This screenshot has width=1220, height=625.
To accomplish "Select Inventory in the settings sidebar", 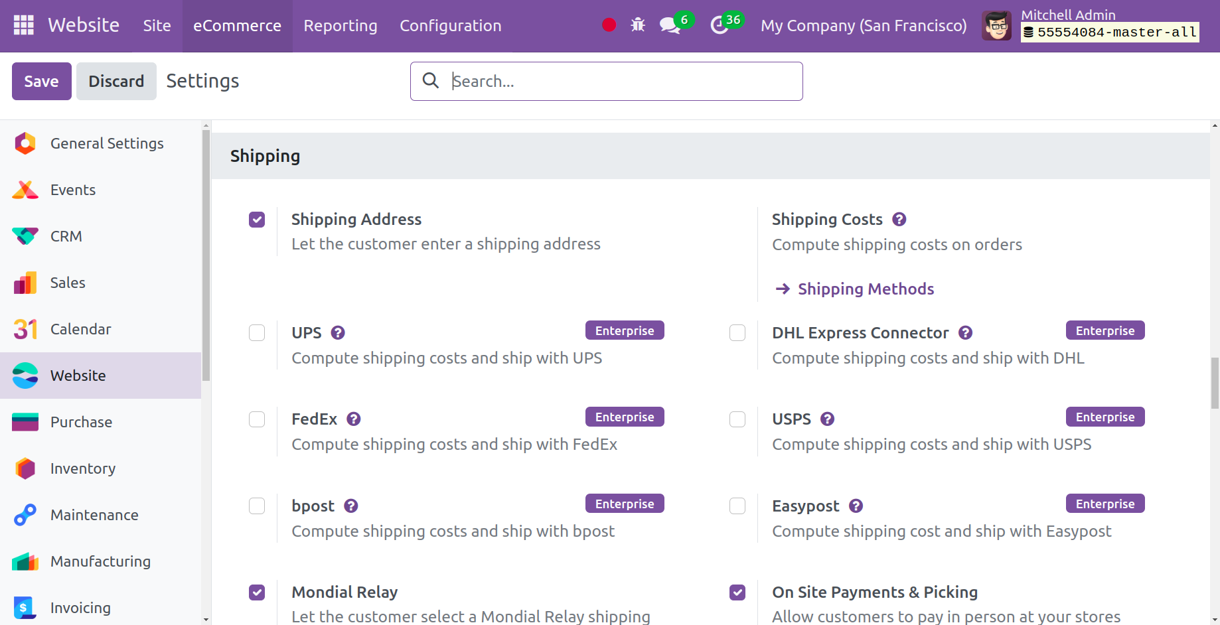I will coord(83,468).
